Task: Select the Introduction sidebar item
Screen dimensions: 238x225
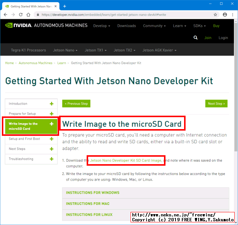Action: [31, 104]
